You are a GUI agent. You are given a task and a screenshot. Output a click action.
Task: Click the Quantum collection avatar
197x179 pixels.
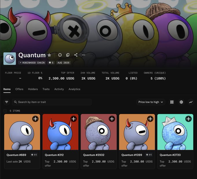click(x=10, y=59)
